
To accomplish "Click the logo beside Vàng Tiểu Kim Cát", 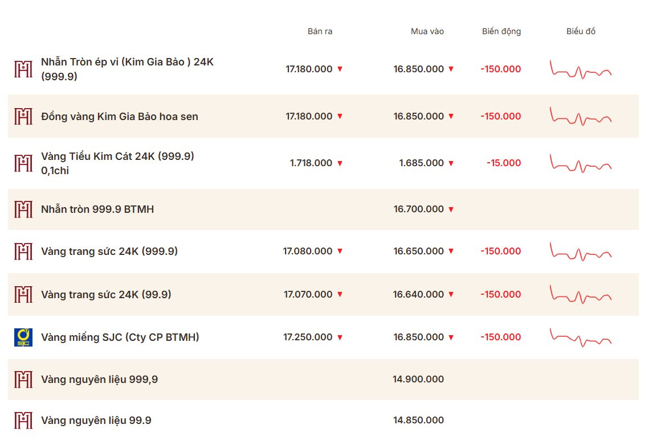I will coord(23,163).
